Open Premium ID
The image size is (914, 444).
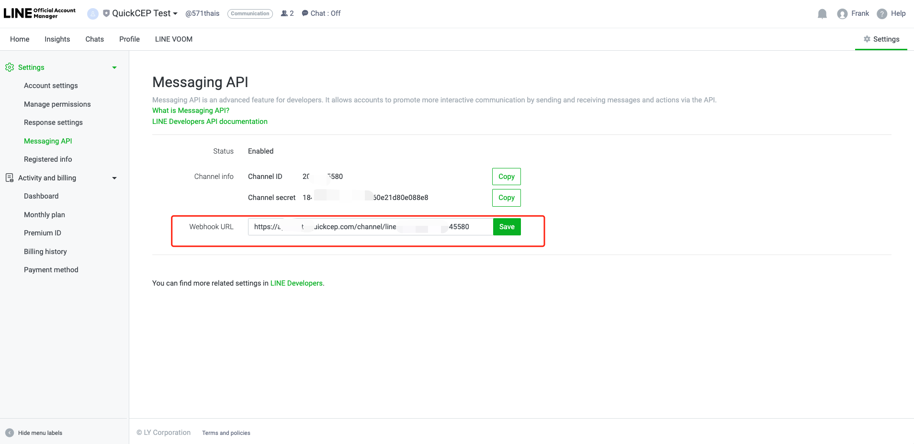coord(43,233)
